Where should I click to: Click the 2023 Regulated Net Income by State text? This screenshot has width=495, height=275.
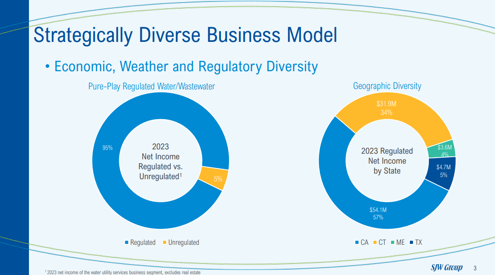[387, 161]
